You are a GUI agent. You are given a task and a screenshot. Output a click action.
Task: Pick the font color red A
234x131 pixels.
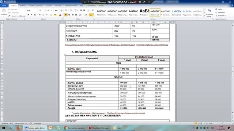tap(60, 15)
